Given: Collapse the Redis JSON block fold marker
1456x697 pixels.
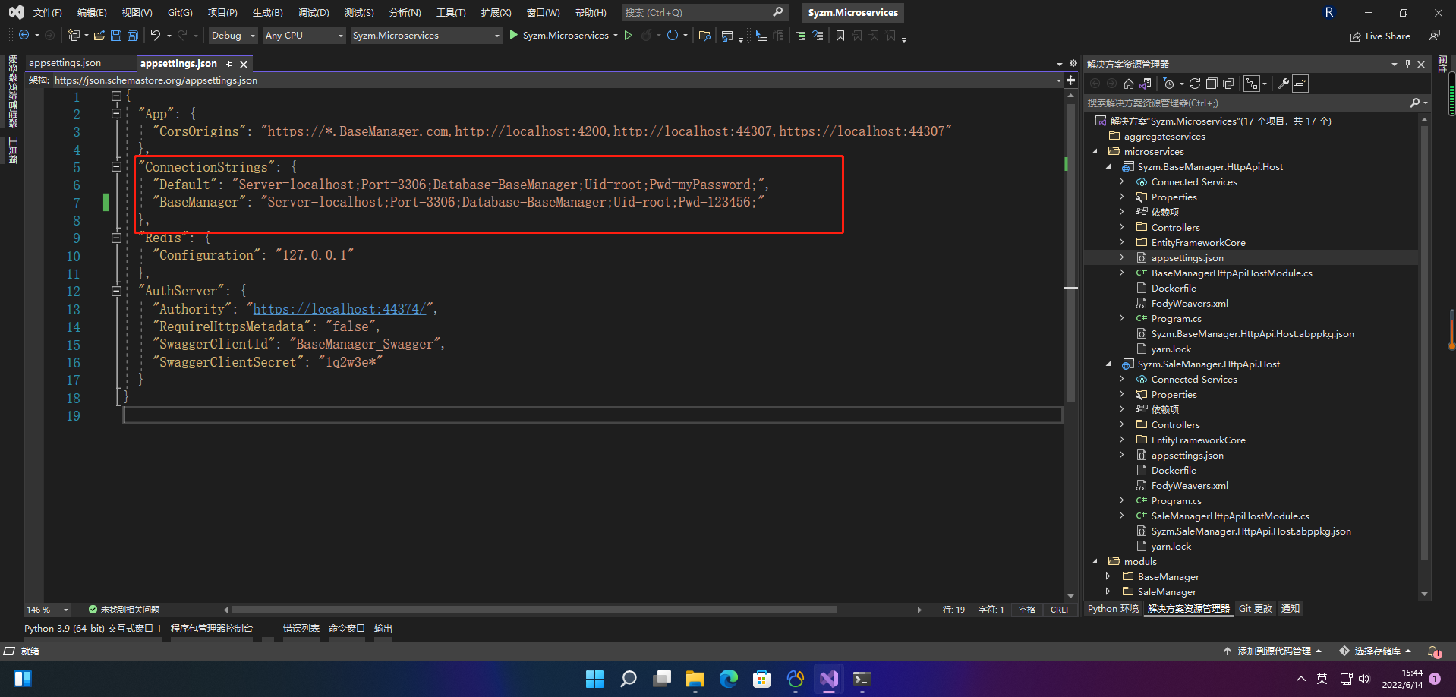Looking at the screenshot, I should point(116,238).
